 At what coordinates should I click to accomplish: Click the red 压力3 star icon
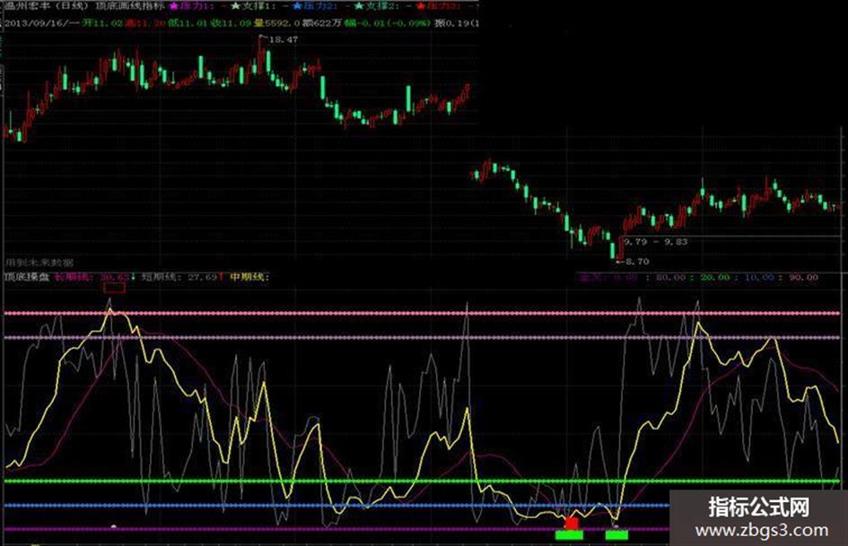point(421,6)
